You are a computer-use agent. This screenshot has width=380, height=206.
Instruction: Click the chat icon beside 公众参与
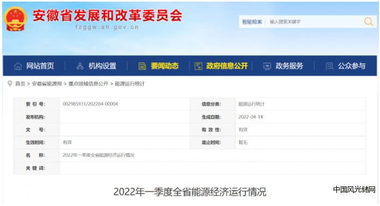[329, 66]
